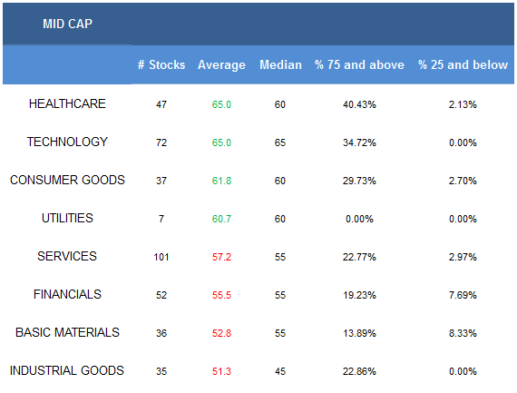Click Healthcare's green 65.0 average value
This screenshot has width=517, height=393.
(221, 104)
